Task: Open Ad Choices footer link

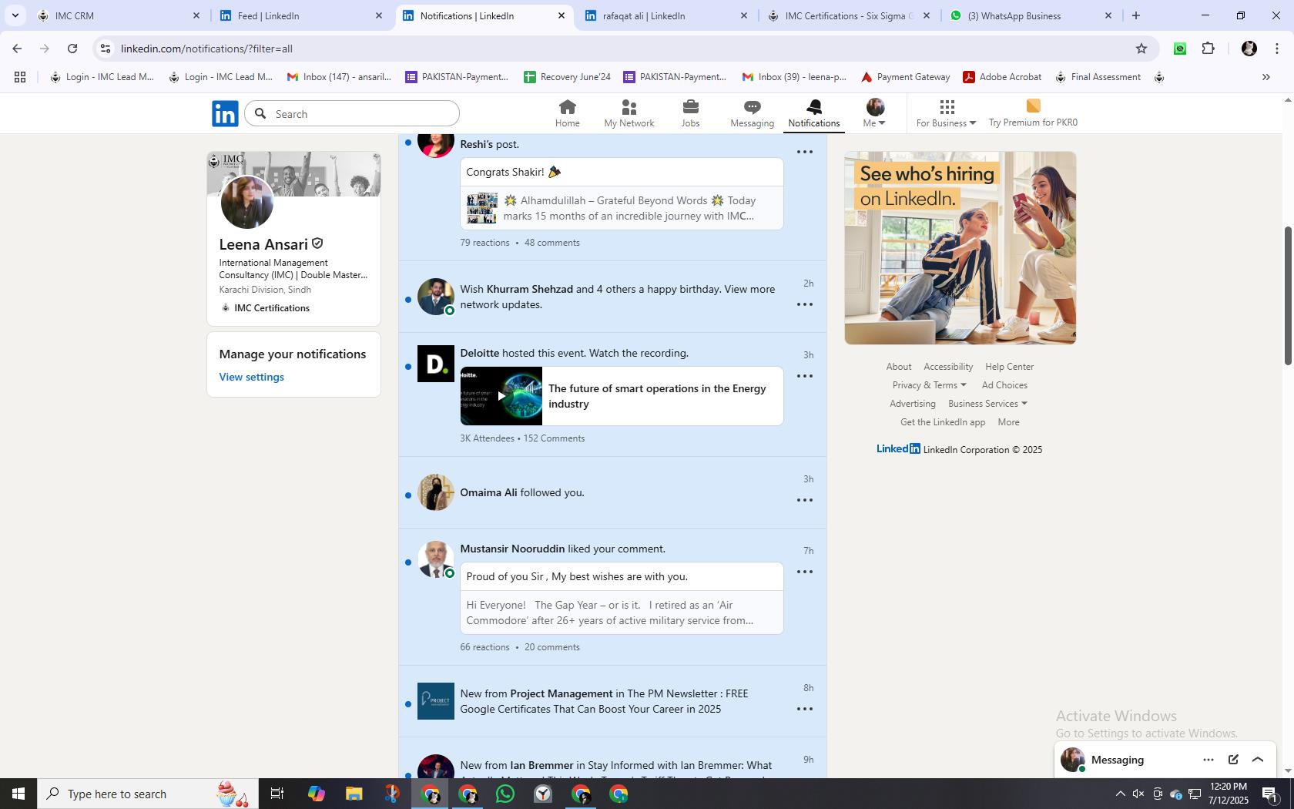Action: (1004, 385)
